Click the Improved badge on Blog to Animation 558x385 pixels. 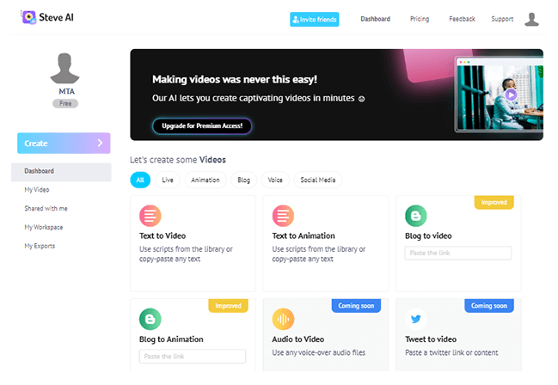[x=228, y=306]
